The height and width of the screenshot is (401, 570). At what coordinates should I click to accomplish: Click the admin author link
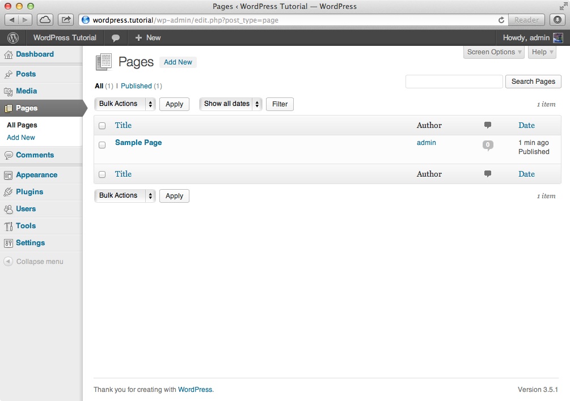pyautogui.click(x=426, y=143)
